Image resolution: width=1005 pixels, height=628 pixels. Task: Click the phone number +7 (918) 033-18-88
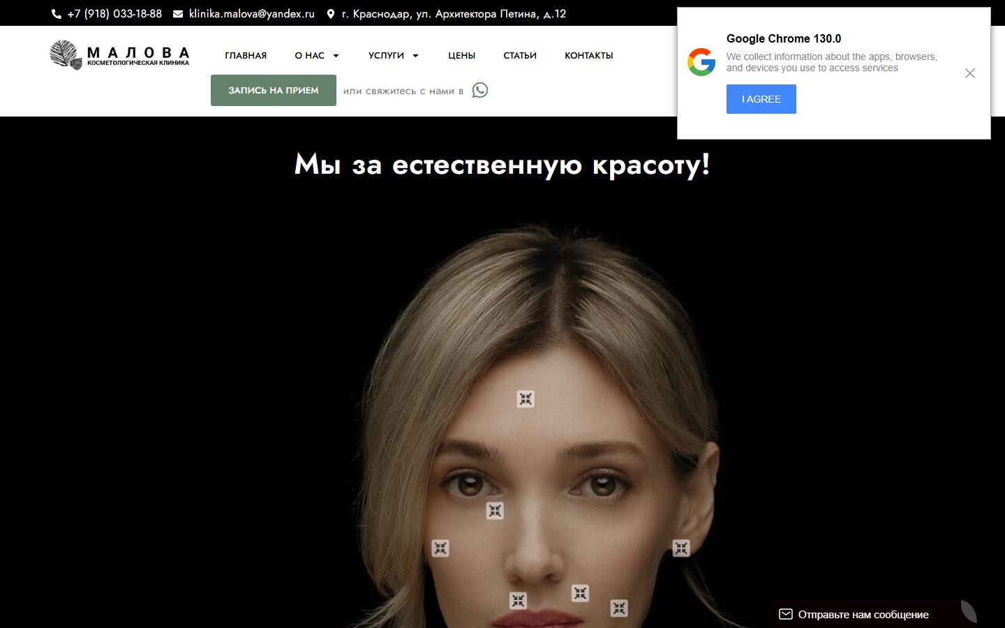click(114, 14)
